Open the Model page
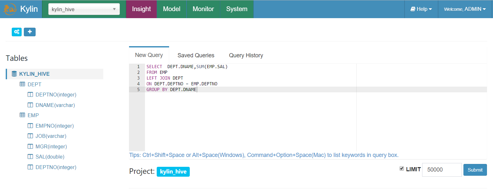This screenshot has width=493, height=191. (172, 9)
